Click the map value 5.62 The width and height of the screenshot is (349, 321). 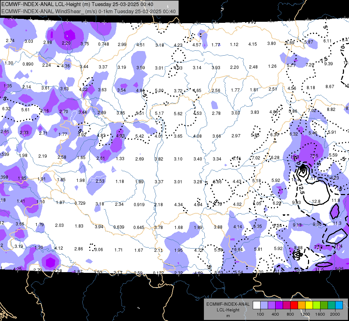click(x=178, y=114)
